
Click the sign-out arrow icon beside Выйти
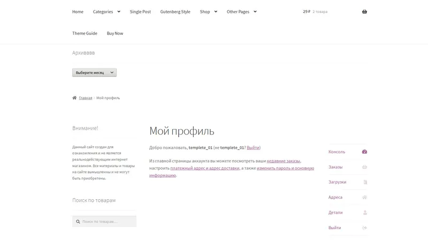click(364, 228)
